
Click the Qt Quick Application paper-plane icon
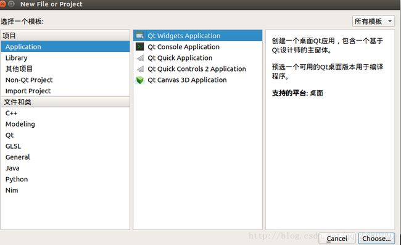coord(140,58)
